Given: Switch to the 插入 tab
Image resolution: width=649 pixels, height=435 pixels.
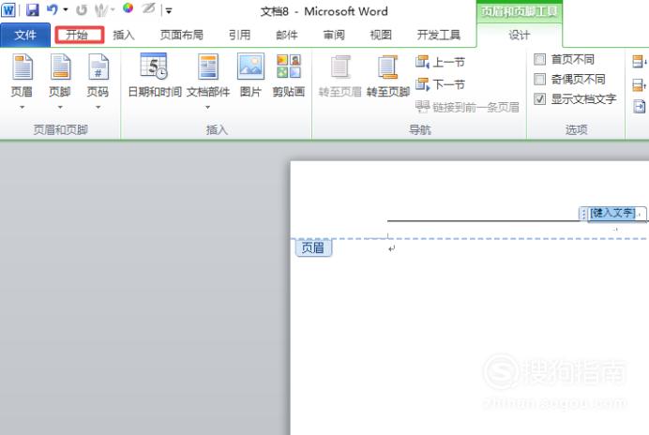Looking at the screenshot, I should (124, 36).
